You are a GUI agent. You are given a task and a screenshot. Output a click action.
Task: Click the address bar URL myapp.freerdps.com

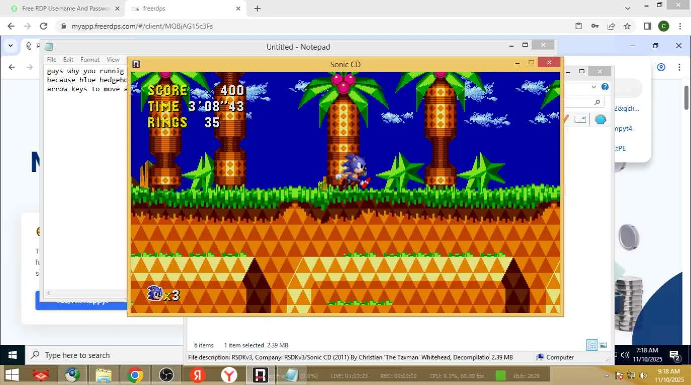point(142,26)
